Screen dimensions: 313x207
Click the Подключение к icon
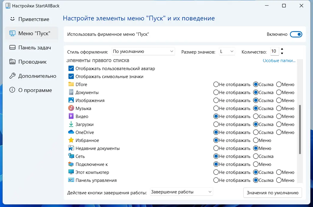(x=71, y=164)
